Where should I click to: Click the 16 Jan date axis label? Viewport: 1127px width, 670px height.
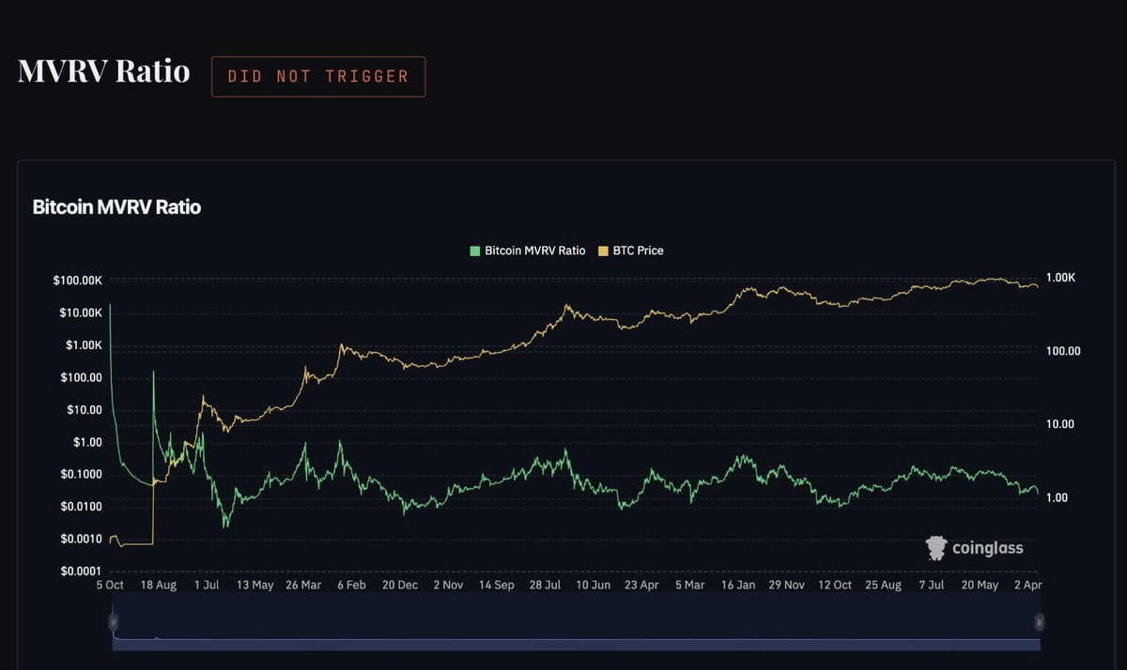click(738, 585)
